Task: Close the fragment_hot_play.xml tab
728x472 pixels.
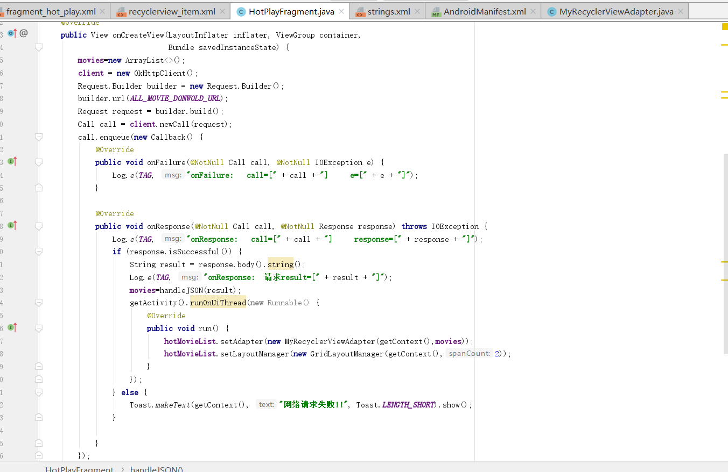Action: (x=102, y=11)
